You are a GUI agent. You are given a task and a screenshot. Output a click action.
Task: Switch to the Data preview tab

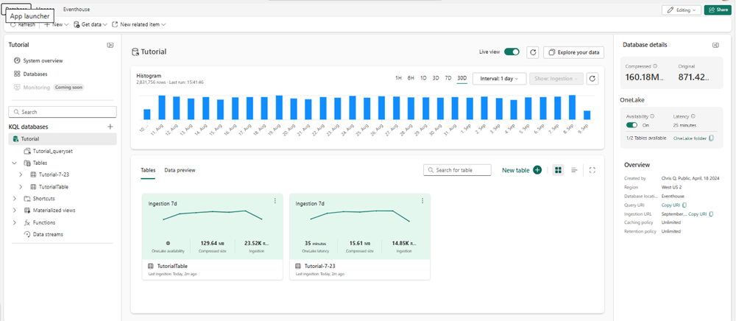pos(180,170)
